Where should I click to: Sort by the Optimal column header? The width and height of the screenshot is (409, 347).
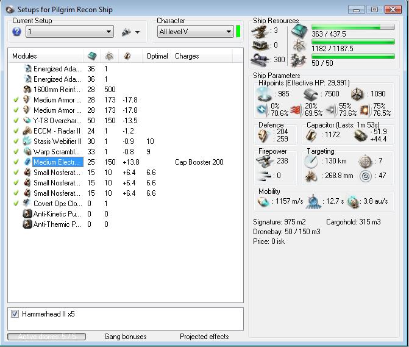tap(157, 56)
